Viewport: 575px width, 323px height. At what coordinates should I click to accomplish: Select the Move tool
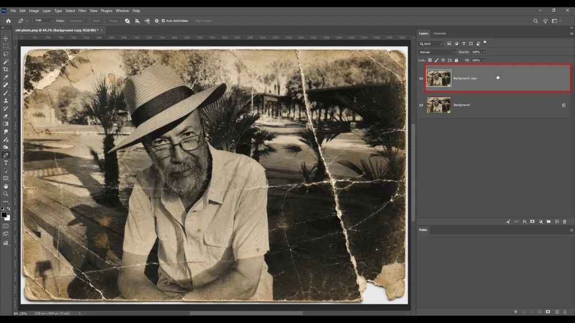tap(6, 39)
